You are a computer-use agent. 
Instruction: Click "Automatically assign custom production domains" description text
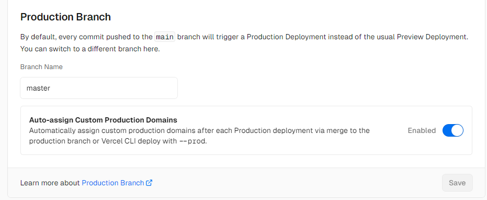point(102,131)
